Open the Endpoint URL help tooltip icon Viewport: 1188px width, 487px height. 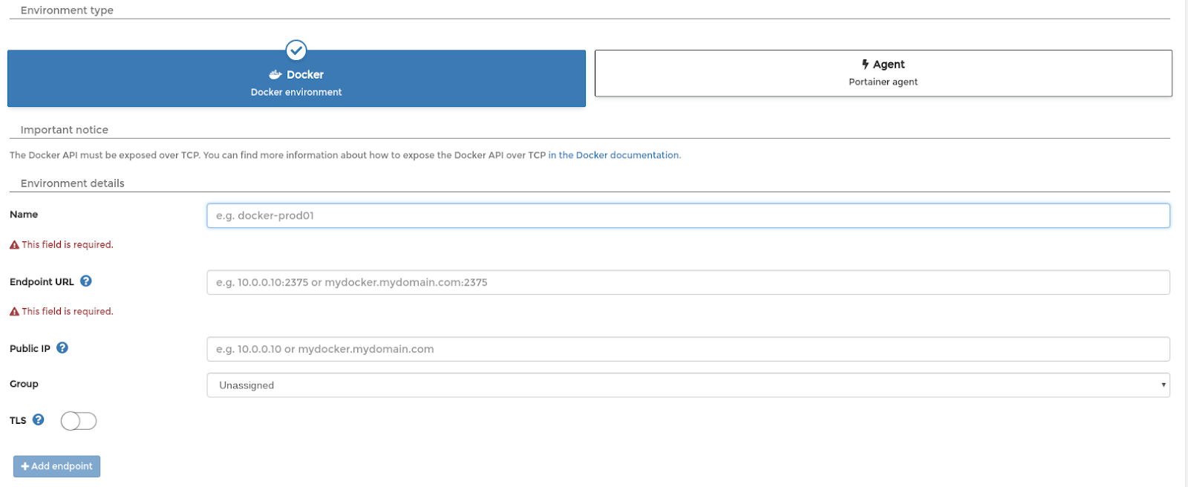coord(86,281)
